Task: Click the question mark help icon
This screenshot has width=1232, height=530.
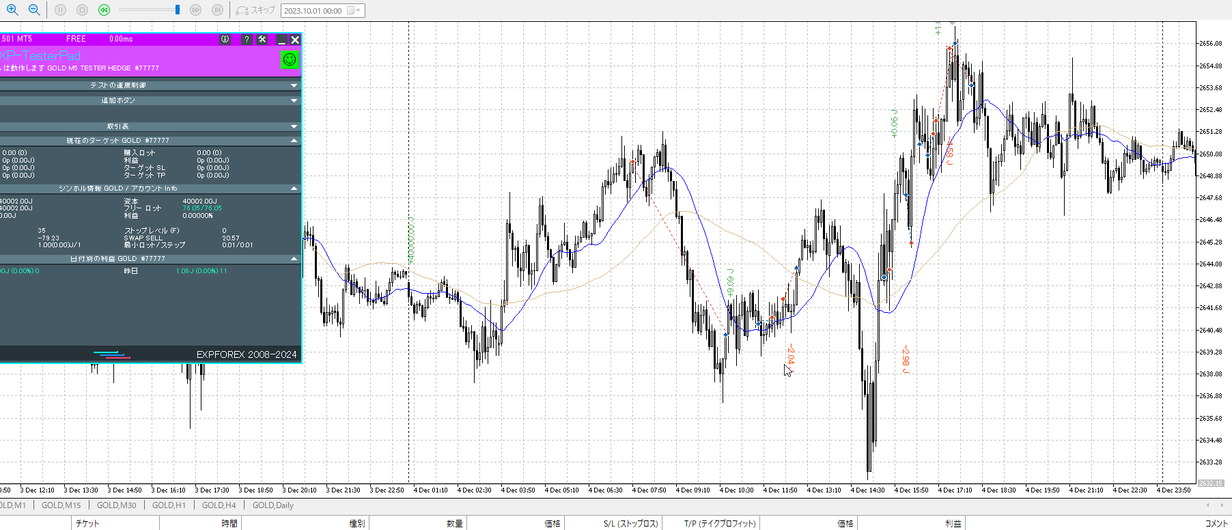Action: point(247,40)
